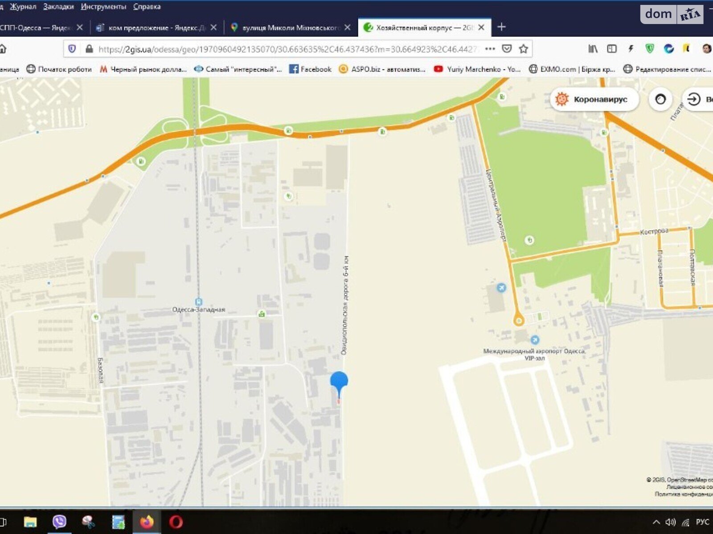Select the 'Хозяйственный корпус — 2GIS' tab
713x534 pixels.
[x=424, y=28]
